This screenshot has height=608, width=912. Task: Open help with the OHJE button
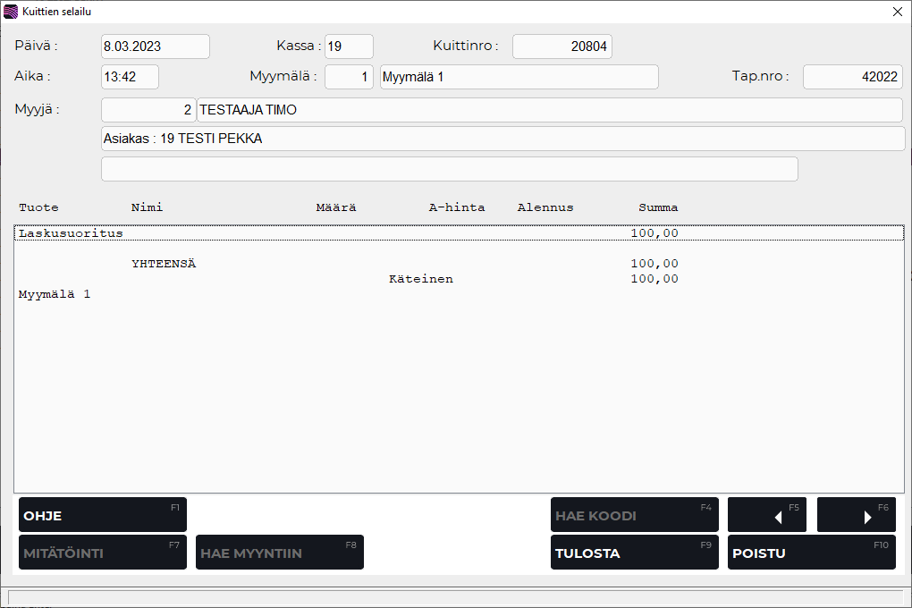click(x=103, y=515)
